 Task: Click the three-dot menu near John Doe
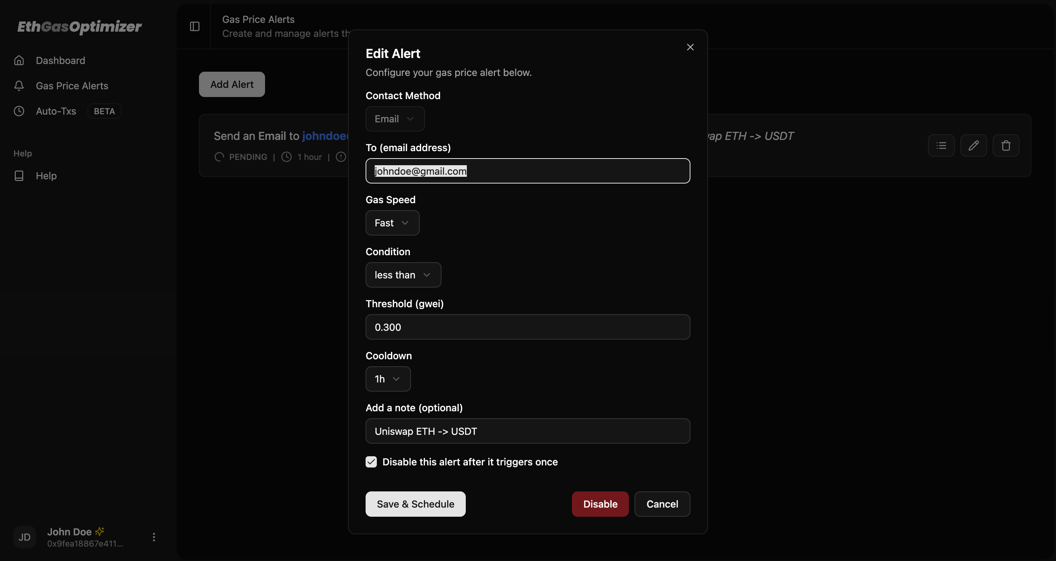point(154,537)
